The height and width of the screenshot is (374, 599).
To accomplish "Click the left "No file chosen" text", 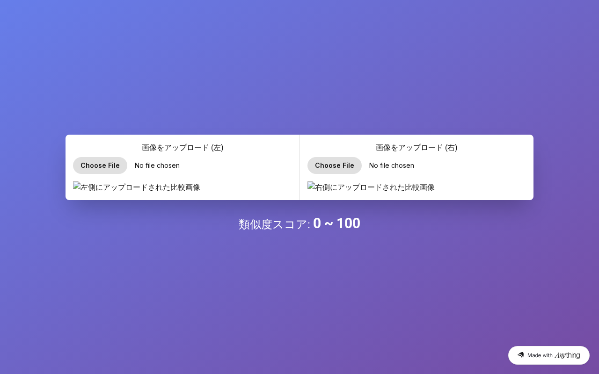I will [x=157, y=165].
